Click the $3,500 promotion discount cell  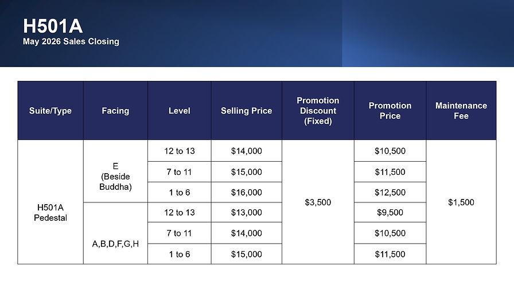[x=318, y=202]
